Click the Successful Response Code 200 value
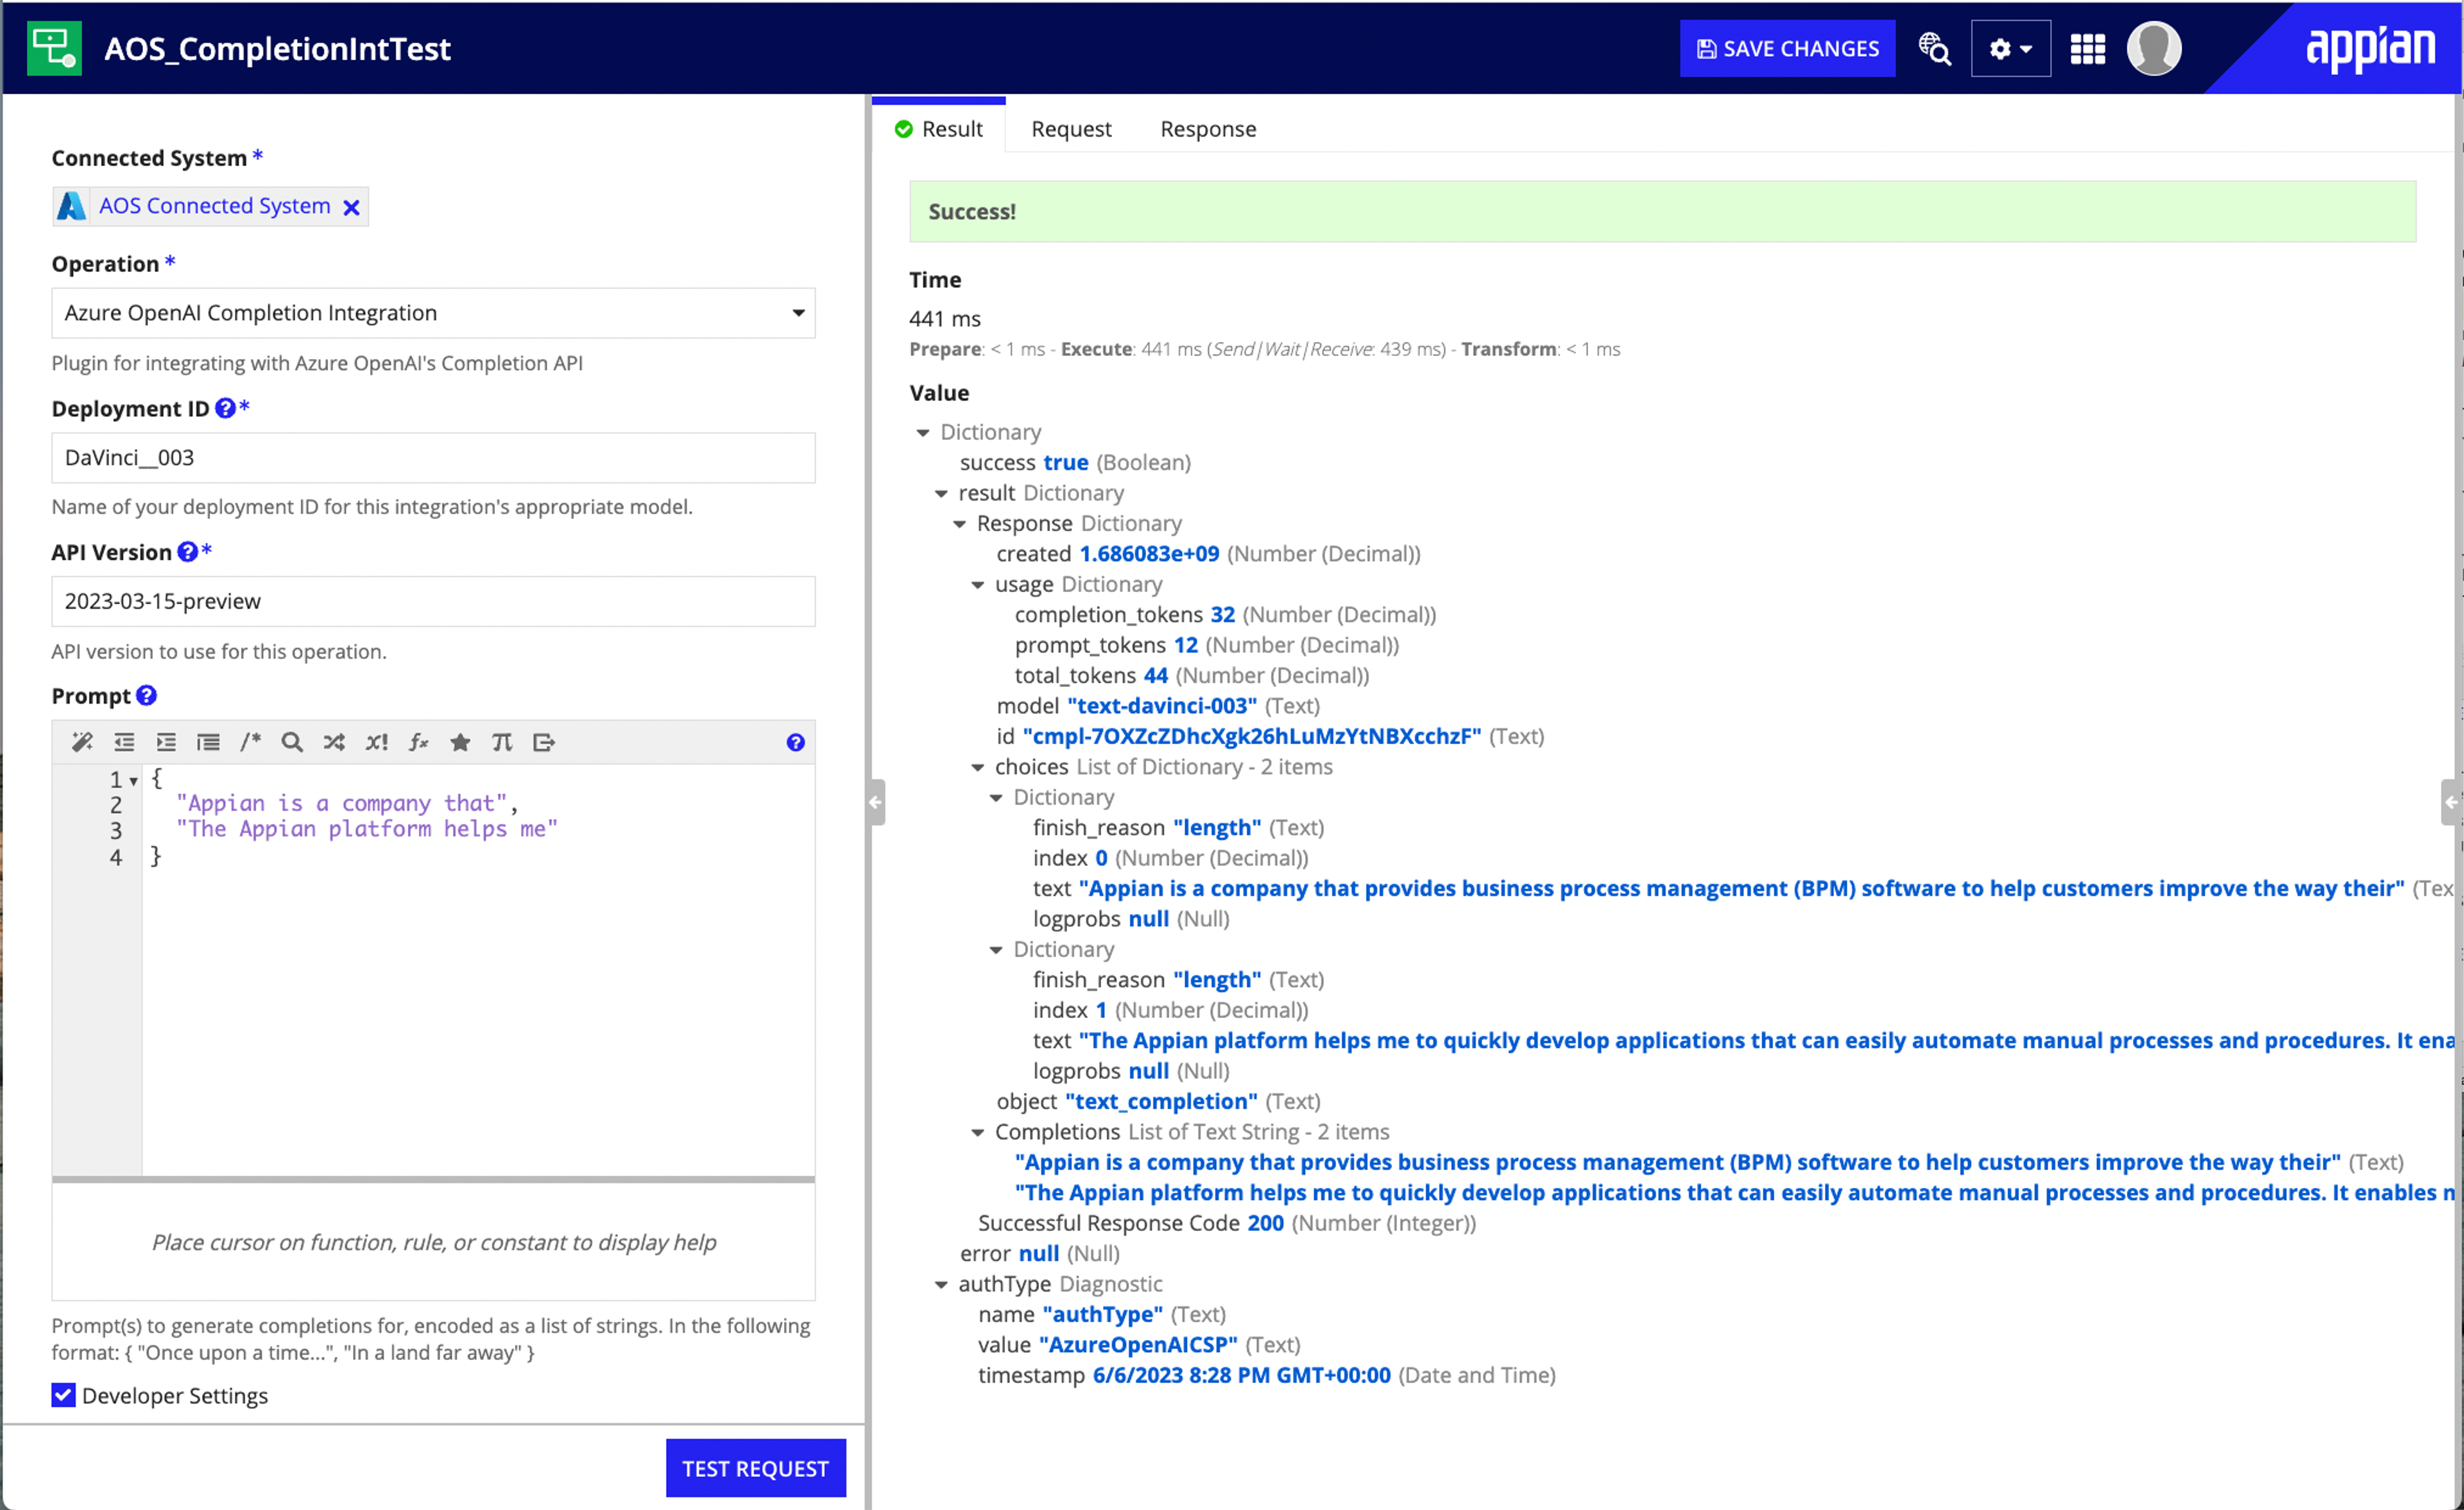2464x1510 pixels. (1265, 1223)
